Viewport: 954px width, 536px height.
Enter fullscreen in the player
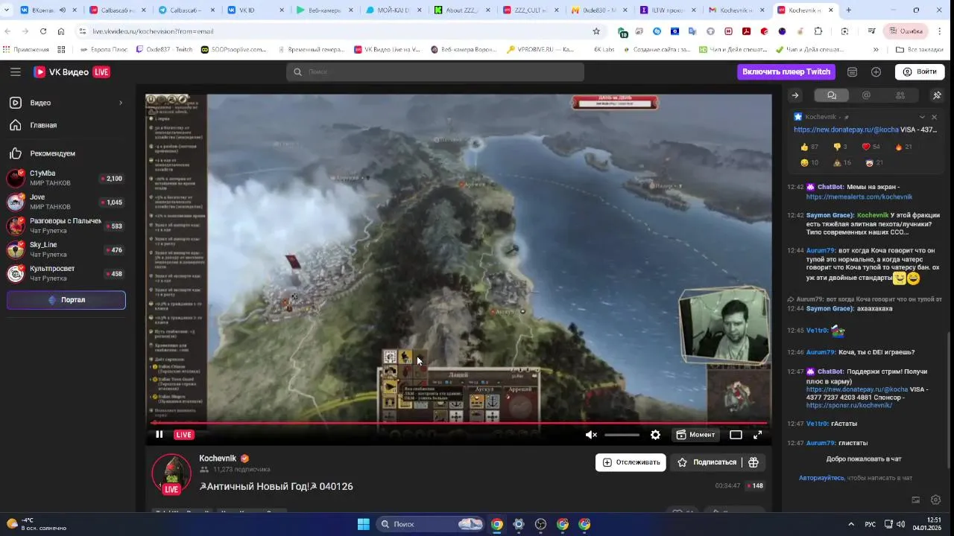tap(757, 435)
